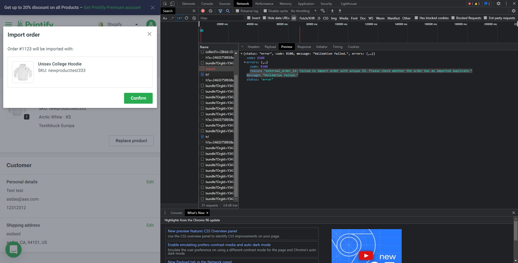The width and height of the screenshot is (518, 263).
Task: Click the import HAR upload arrow
Action: coord(332,11)
